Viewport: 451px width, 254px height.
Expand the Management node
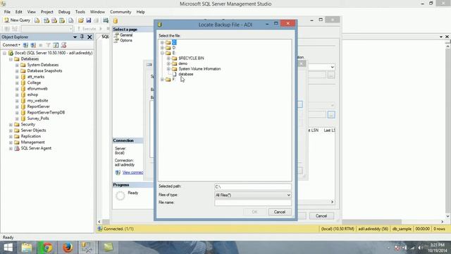11,143
